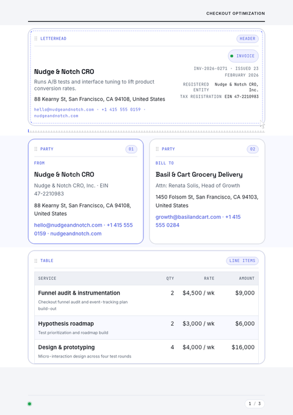293x415 pixels.
Task: Grab the Party 02 drag handle
Action: pyautogui.click(x=157, y=149)
